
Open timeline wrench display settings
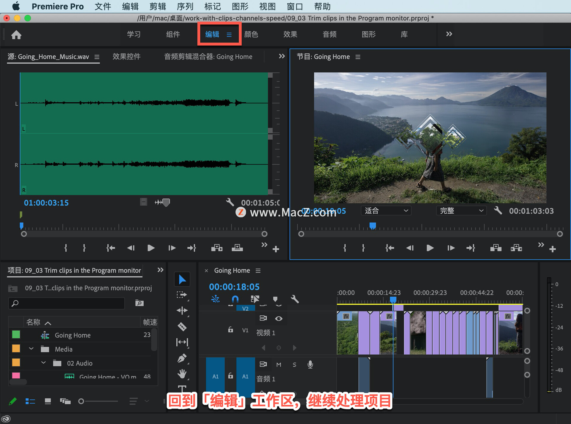tap(294, 299)
